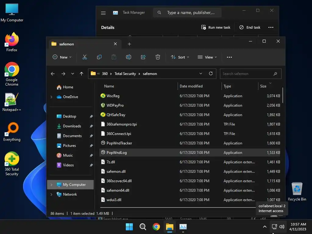The width and height of the screenshot is (312, 234).
Task: Open the See more ellipsis in Explorer toolbar
Action: point(229,57)
